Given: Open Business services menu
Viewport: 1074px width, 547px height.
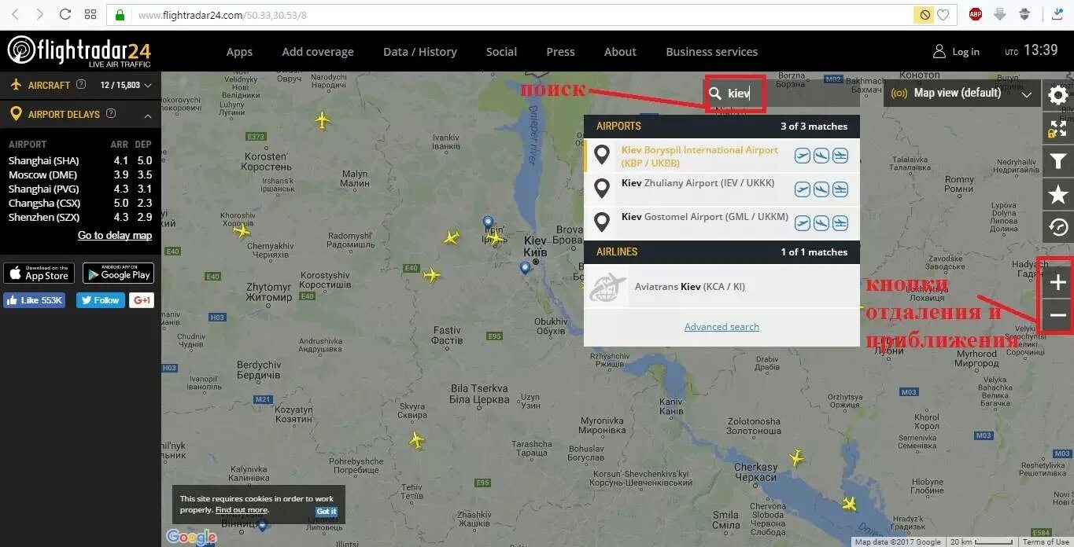Looking at the screenshot, I should click(x=712, y=51).
